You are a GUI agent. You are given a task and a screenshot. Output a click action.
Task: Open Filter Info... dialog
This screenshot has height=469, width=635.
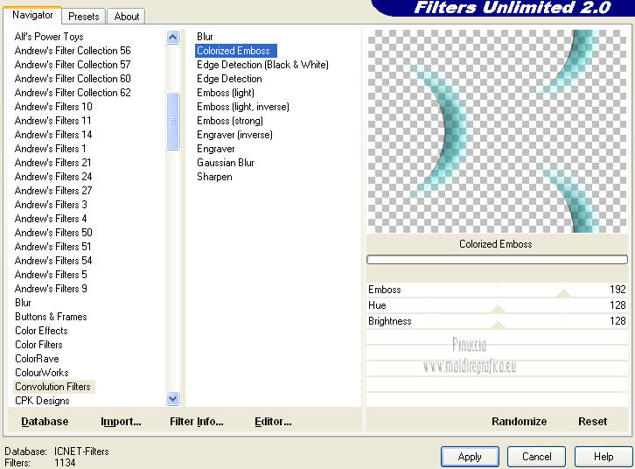[197, 422]
